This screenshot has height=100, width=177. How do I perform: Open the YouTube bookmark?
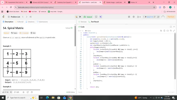33,11
